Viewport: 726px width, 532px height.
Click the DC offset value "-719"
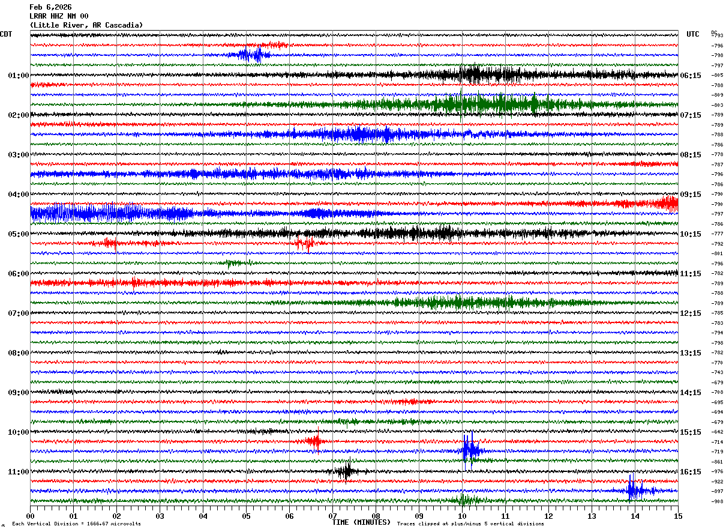click(x=717, y=452)
